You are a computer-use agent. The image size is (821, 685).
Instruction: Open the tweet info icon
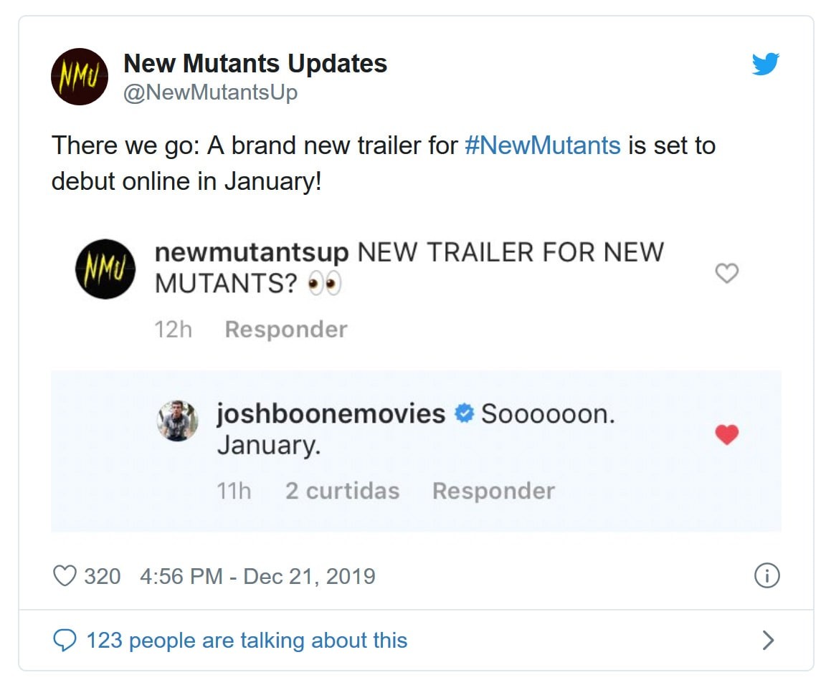[767, 575]
